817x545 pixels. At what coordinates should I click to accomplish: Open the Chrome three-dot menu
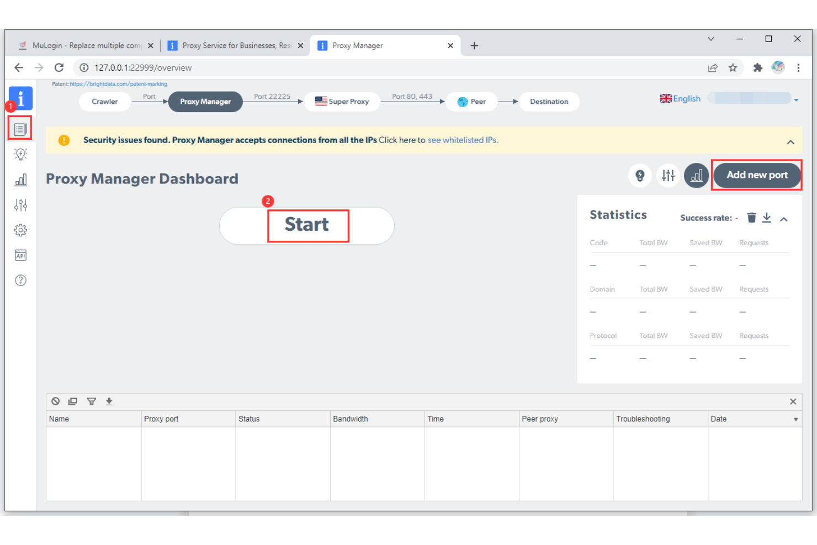click(798, 68)
